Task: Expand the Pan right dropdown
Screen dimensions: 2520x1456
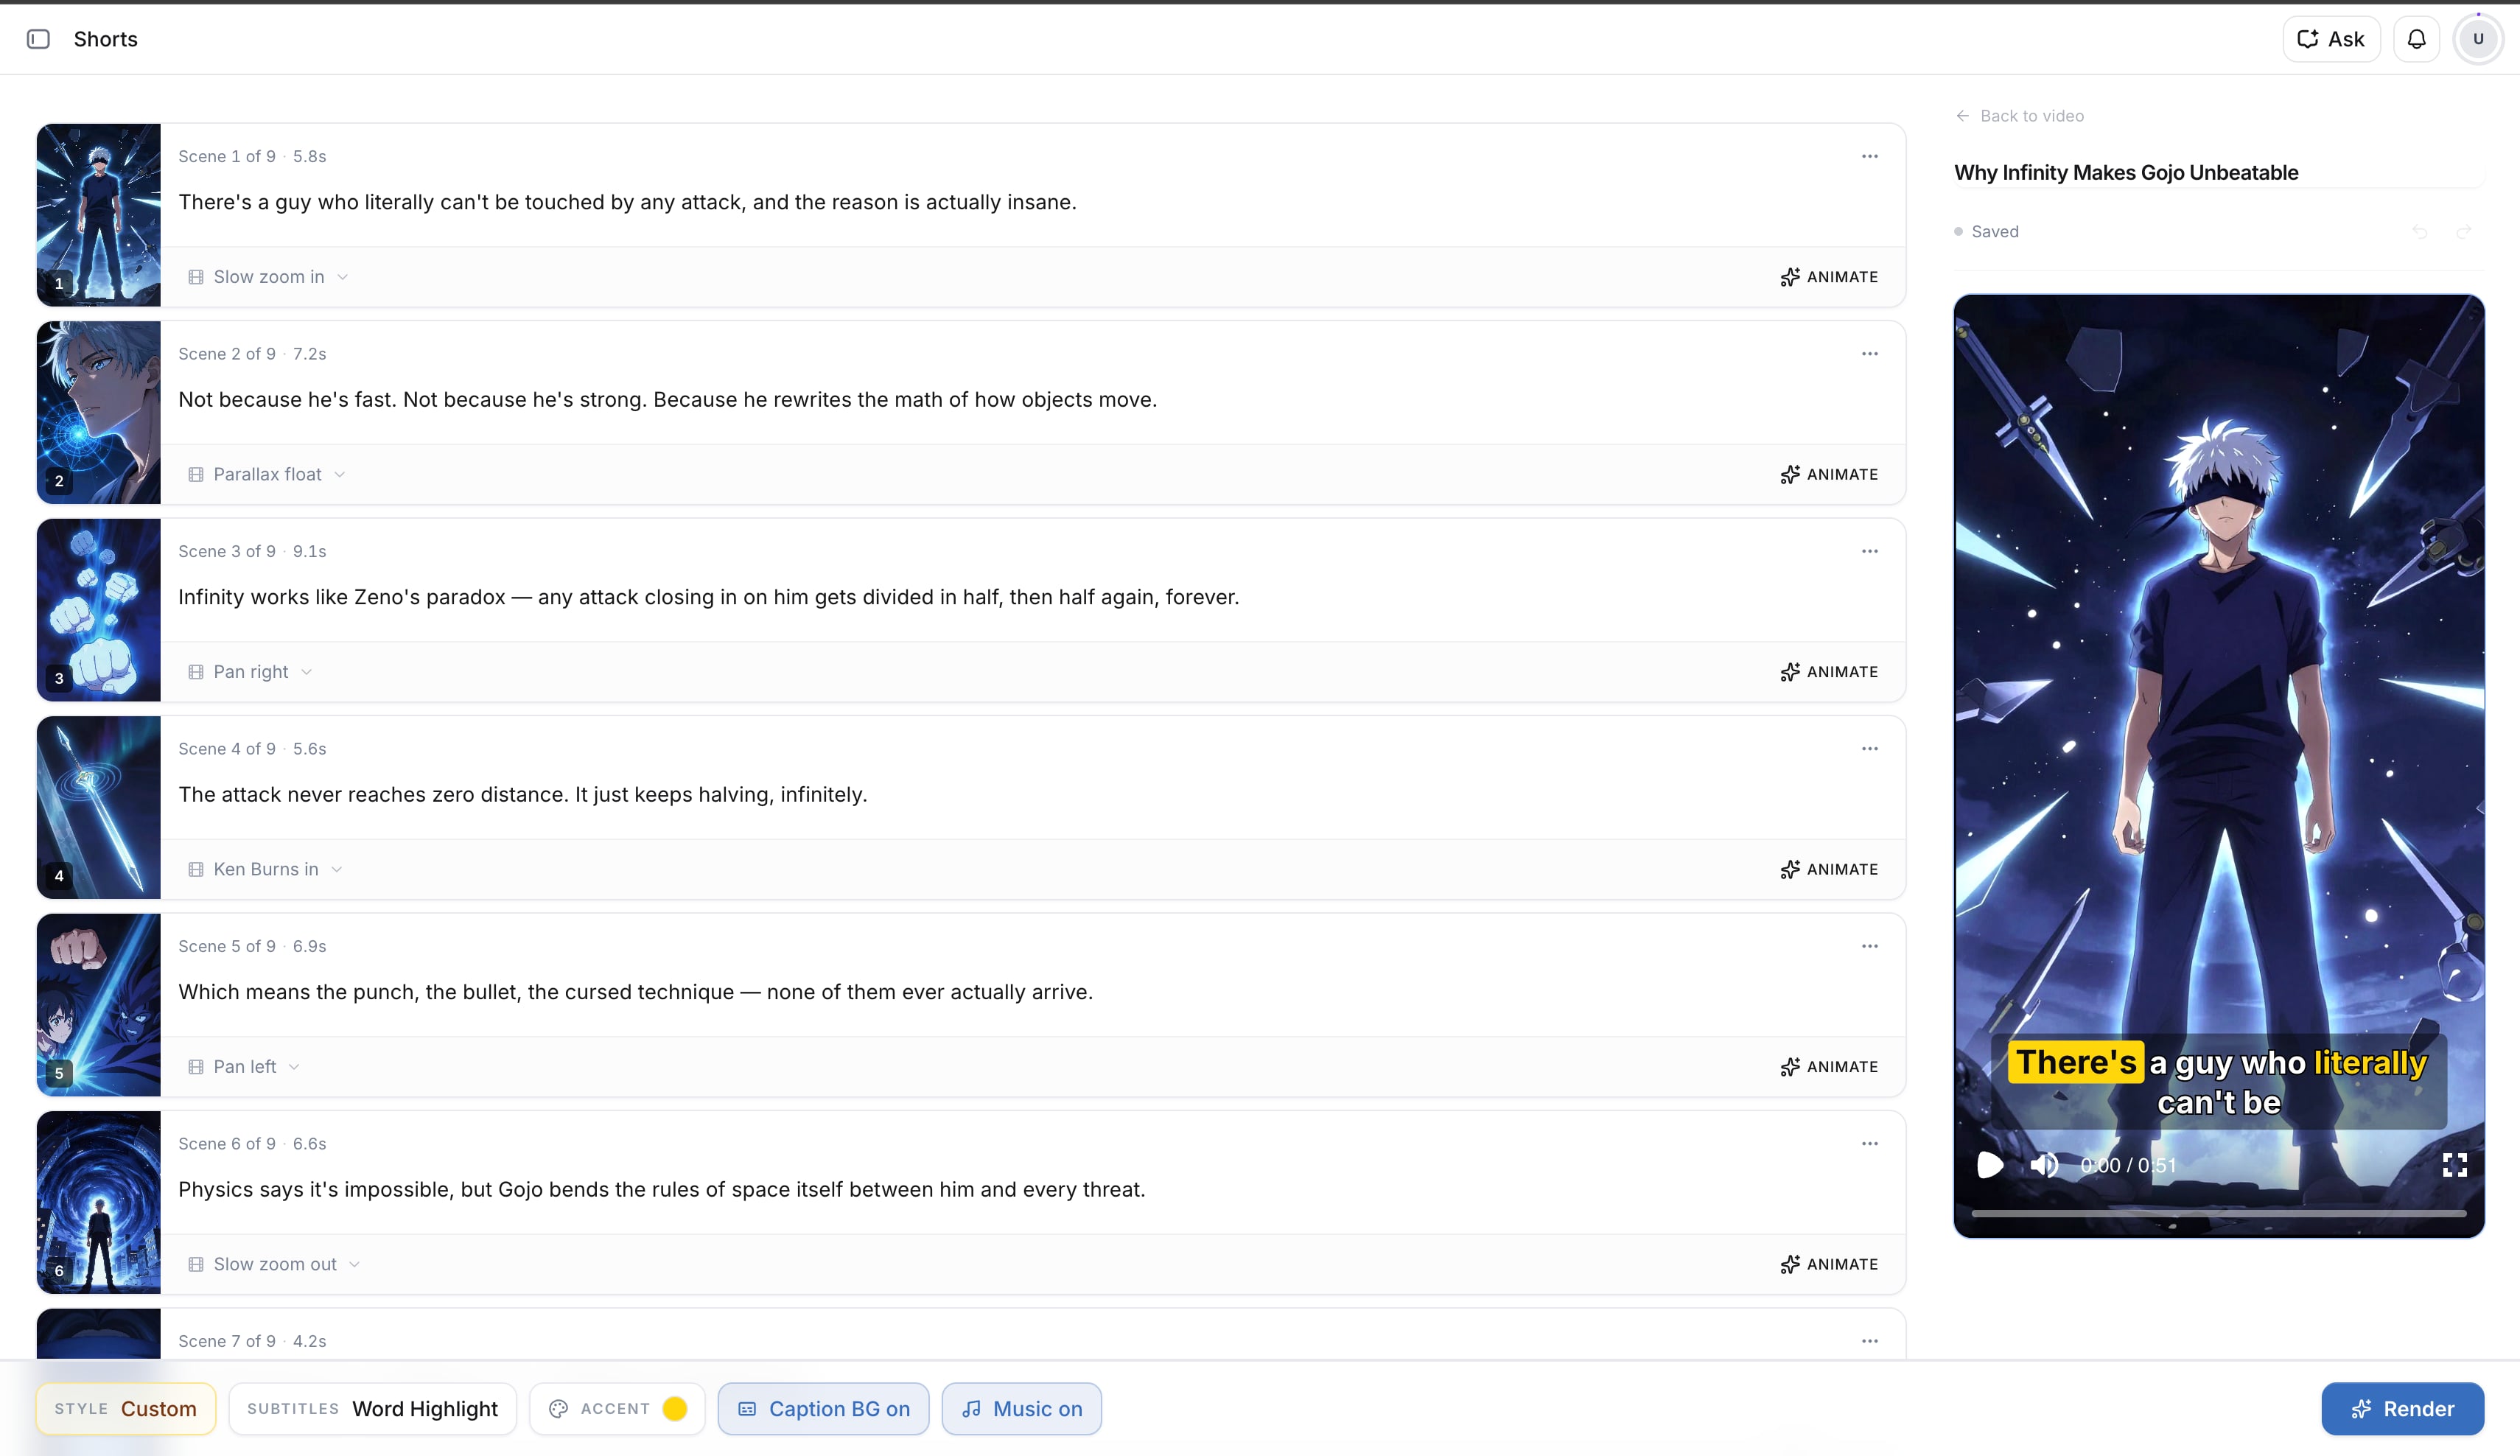Action: coord(306,672)
